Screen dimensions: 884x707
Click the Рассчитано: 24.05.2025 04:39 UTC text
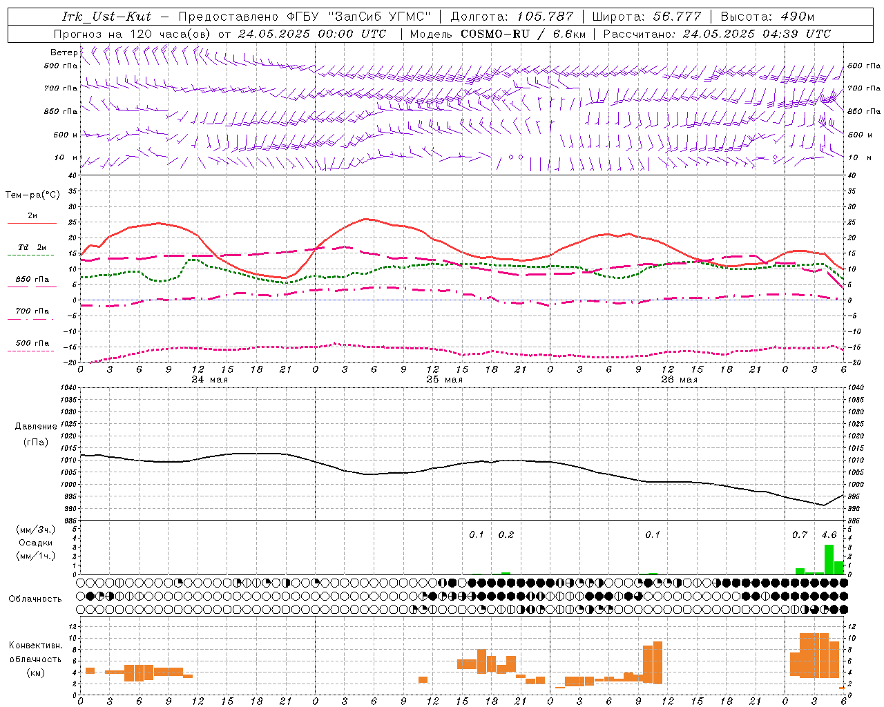click(x=717, y=33)
